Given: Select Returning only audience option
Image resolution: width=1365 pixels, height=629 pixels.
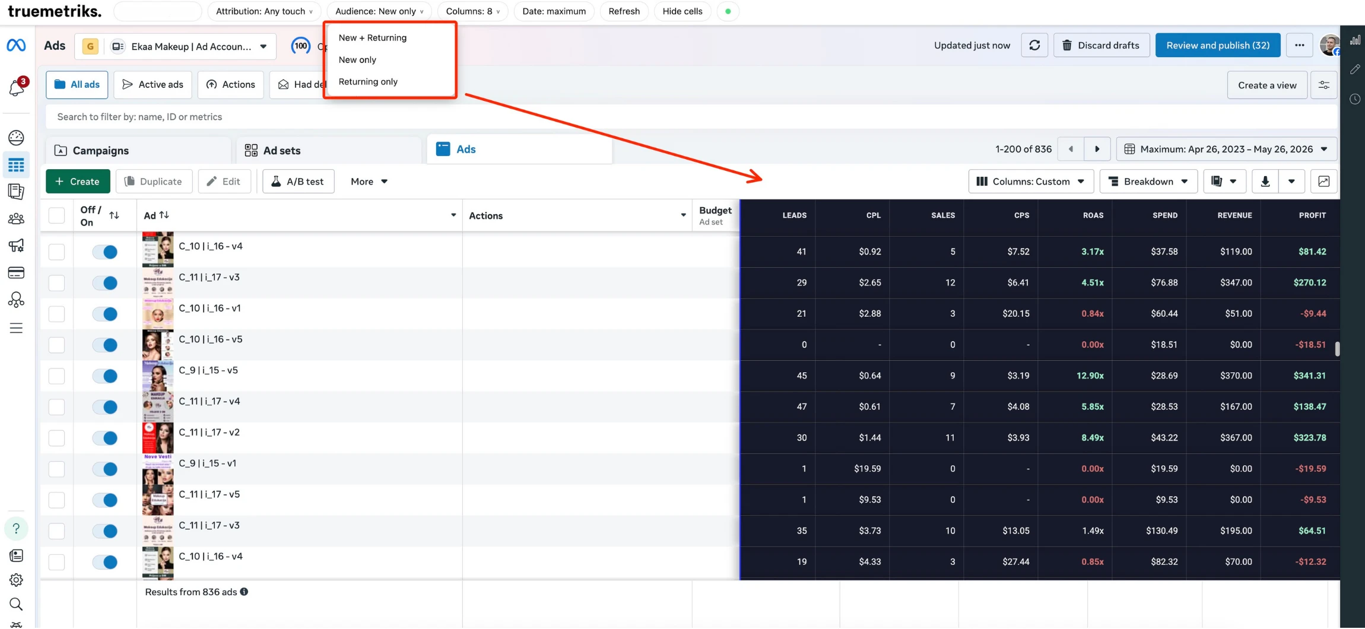Looking at the screenshot, I should (x=368, y=81).
